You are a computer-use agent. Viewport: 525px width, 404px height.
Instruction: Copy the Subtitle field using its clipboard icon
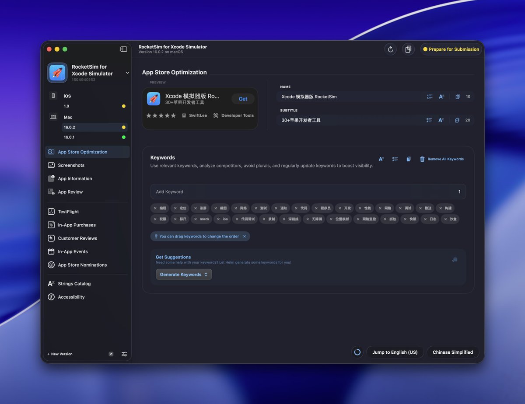pos(458,120)
